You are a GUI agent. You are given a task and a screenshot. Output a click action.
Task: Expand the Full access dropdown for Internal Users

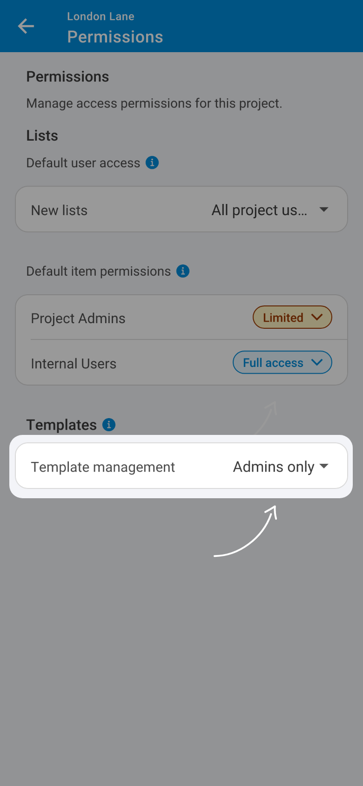click(x=282, y=363)
